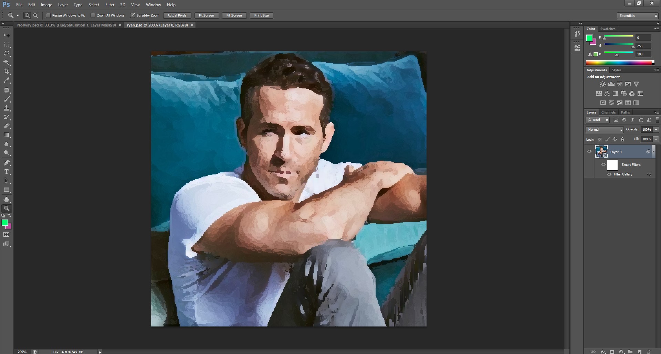This screenshot has height=354, width=661.
Task: Click the foreground color swatch in toolbar
Action: click(4, 223)
